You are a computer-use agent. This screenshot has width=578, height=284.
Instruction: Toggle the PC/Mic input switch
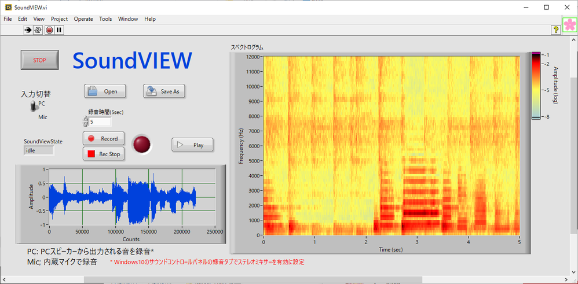[x=33, y=106]
